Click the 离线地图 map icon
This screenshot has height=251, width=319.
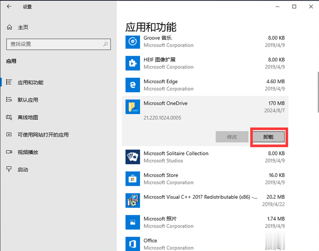(x=9, y=117)
